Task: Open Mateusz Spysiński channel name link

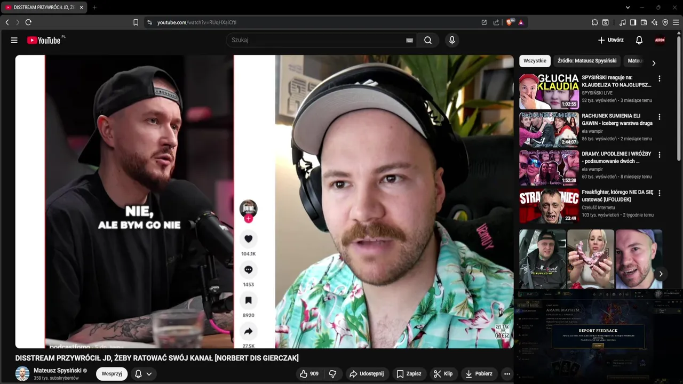Action: 58,370
